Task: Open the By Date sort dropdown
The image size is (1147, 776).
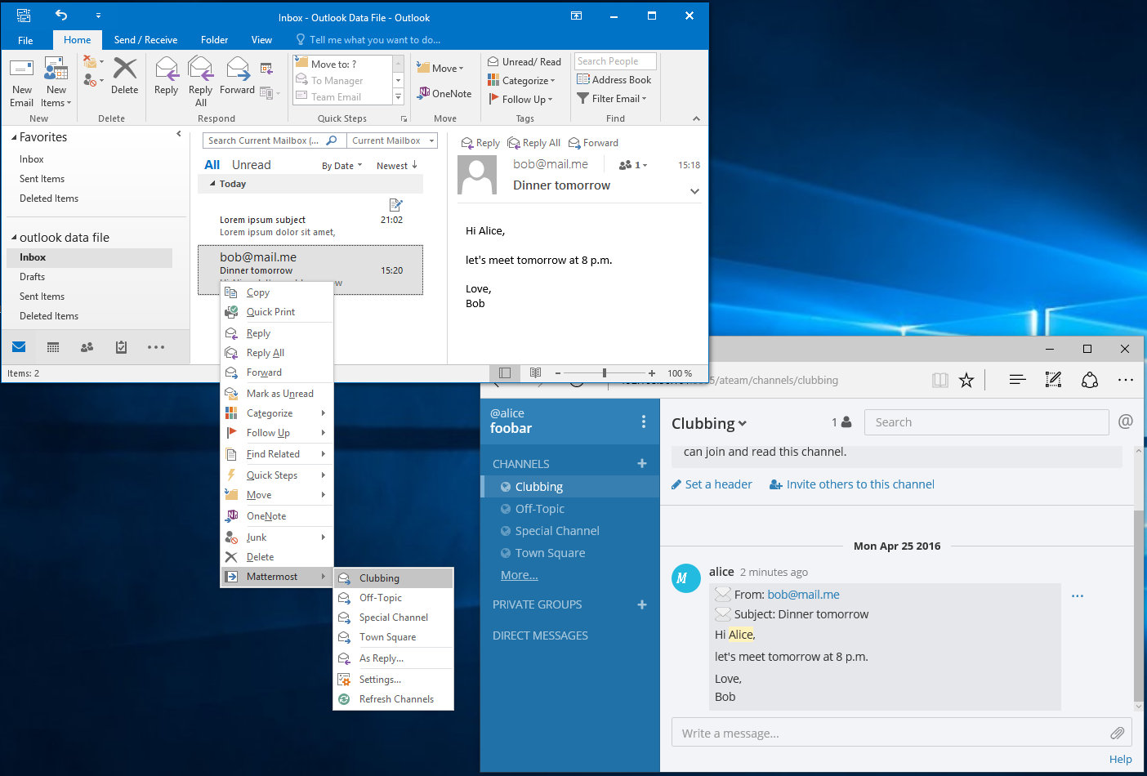Action: 341,166
